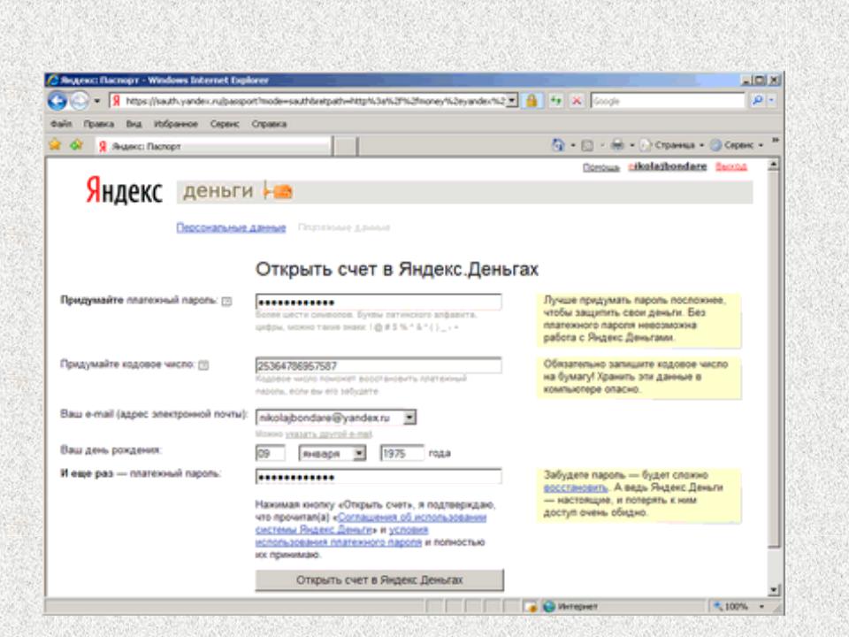Click the Add to Favorites icon
Viewport: 849px width, 637px height.
(76, 144)
